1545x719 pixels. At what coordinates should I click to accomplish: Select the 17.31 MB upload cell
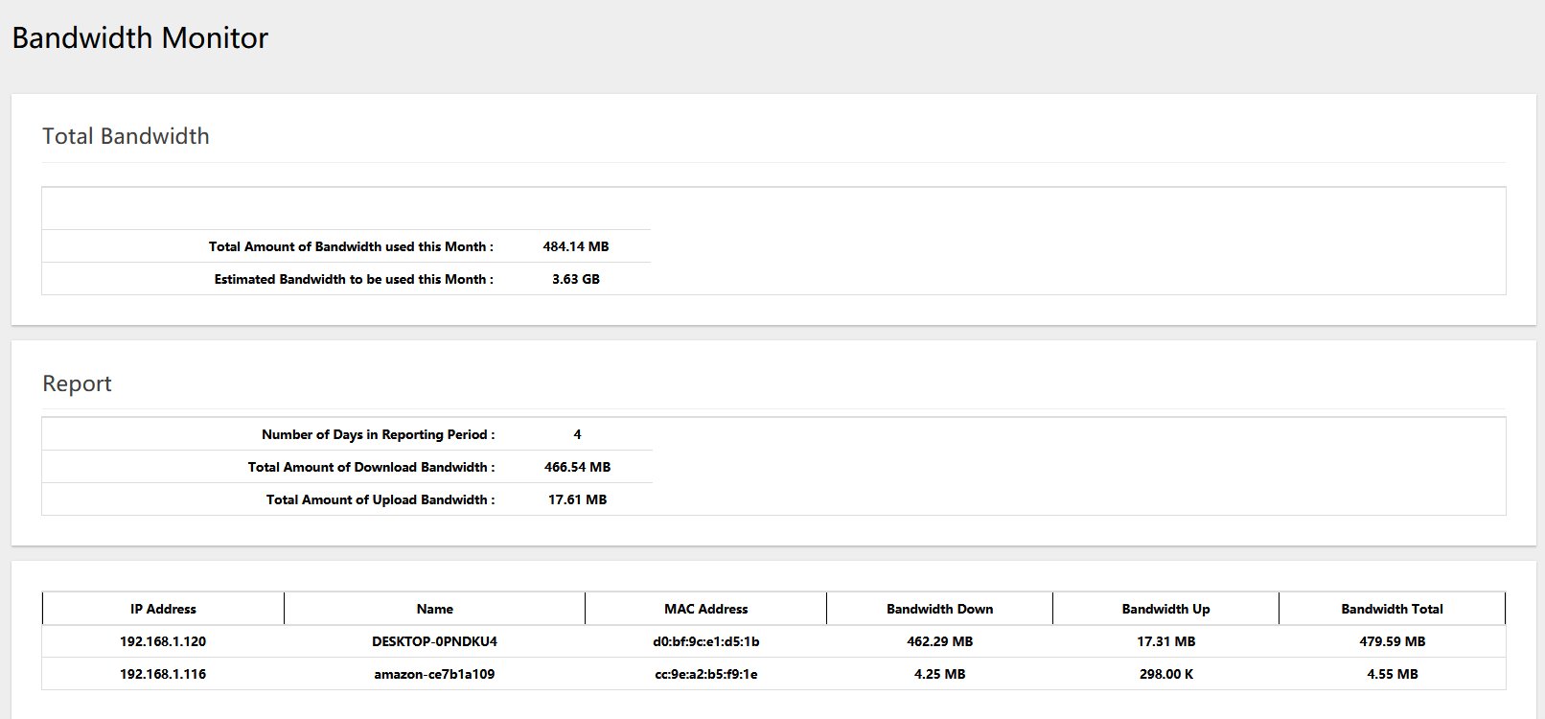click(x=1166, y=641)
